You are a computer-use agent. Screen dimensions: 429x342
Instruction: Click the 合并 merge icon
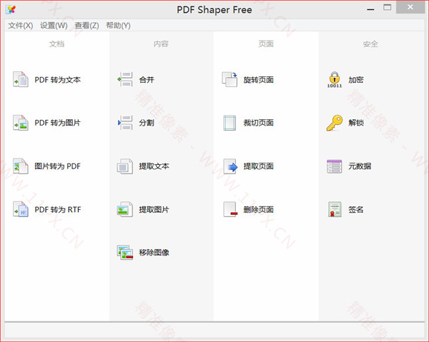pyautogui.click(x=125, y=79)
